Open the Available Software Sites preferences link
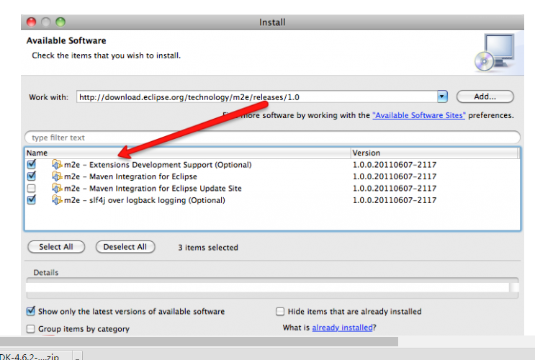 [x=418, y=115]
